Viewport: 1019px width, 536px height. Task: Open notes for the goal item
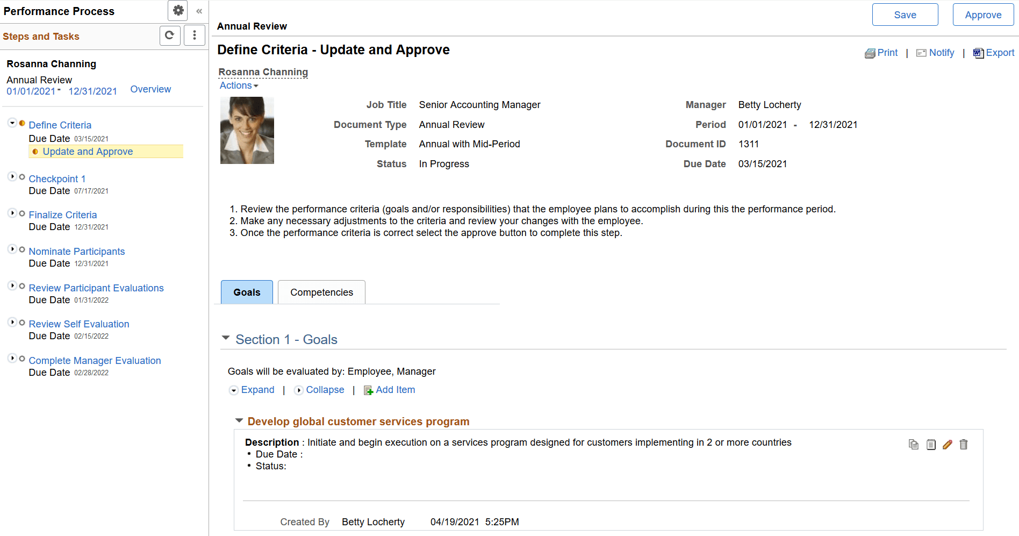point(931,445)
